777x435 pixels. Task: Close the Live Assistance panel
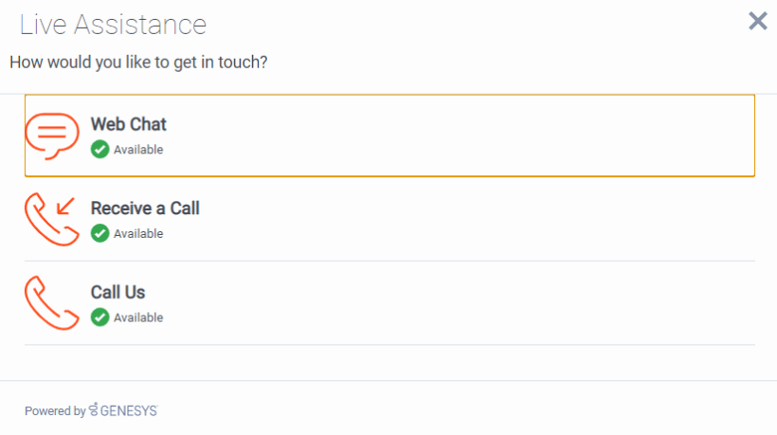pos(758,21)
